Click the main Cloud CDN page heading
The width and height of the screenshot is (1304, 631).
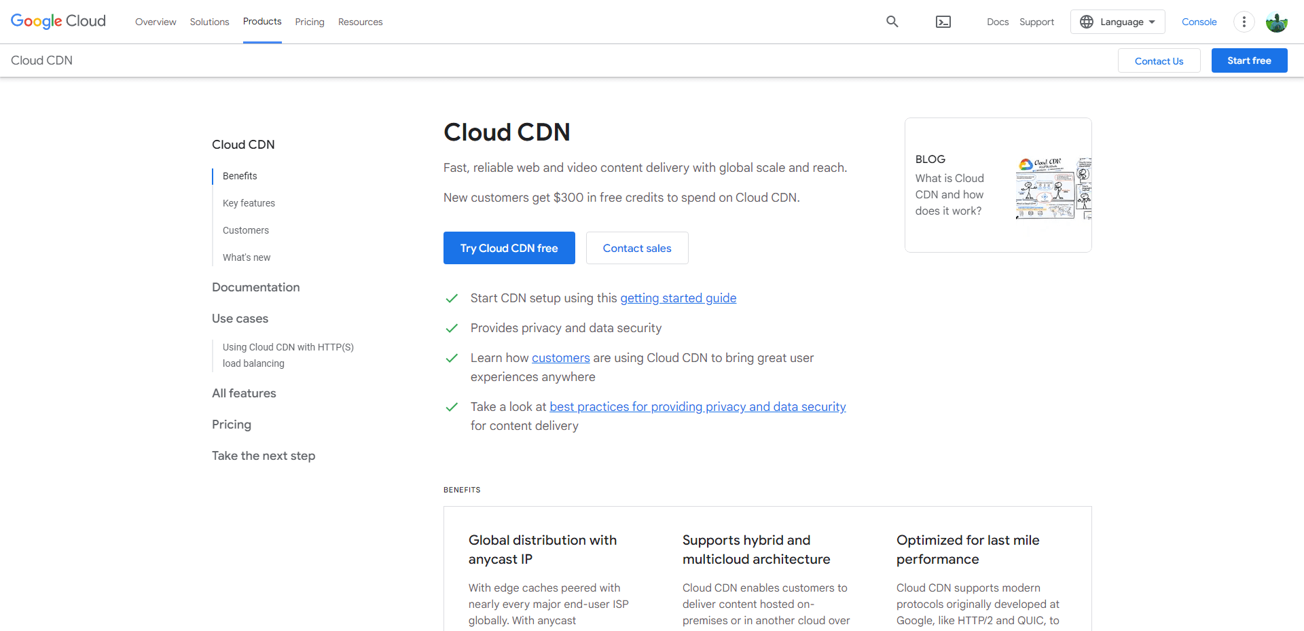507,132
